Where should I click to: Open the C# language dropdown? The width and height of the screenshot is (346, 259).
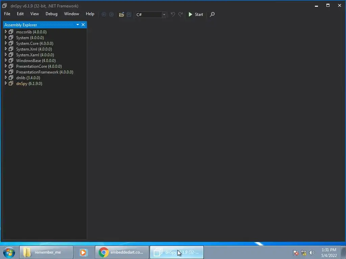click(151, 15)
